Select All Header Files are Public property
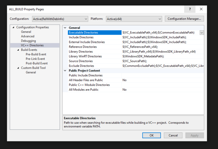Screen dimensions: 218x149 [95, 80]
